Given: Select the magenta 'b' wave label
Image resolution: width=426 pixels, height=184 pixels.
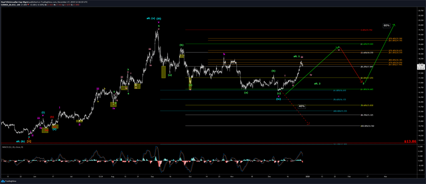Looking at the screenshot, I should 224,54.
